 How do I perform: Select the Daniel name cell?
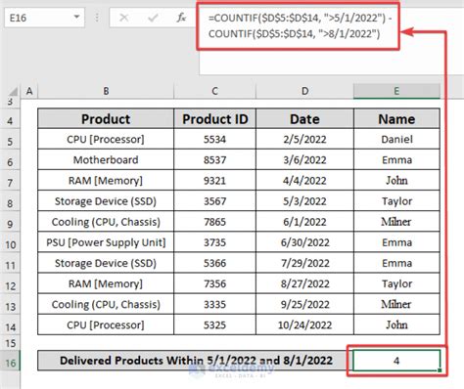[x=396, y=140]
